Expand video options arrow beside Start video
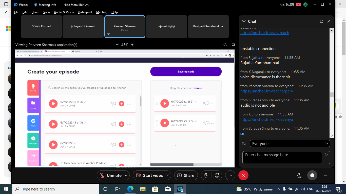346x194 pixels. (x=167, y=175)
